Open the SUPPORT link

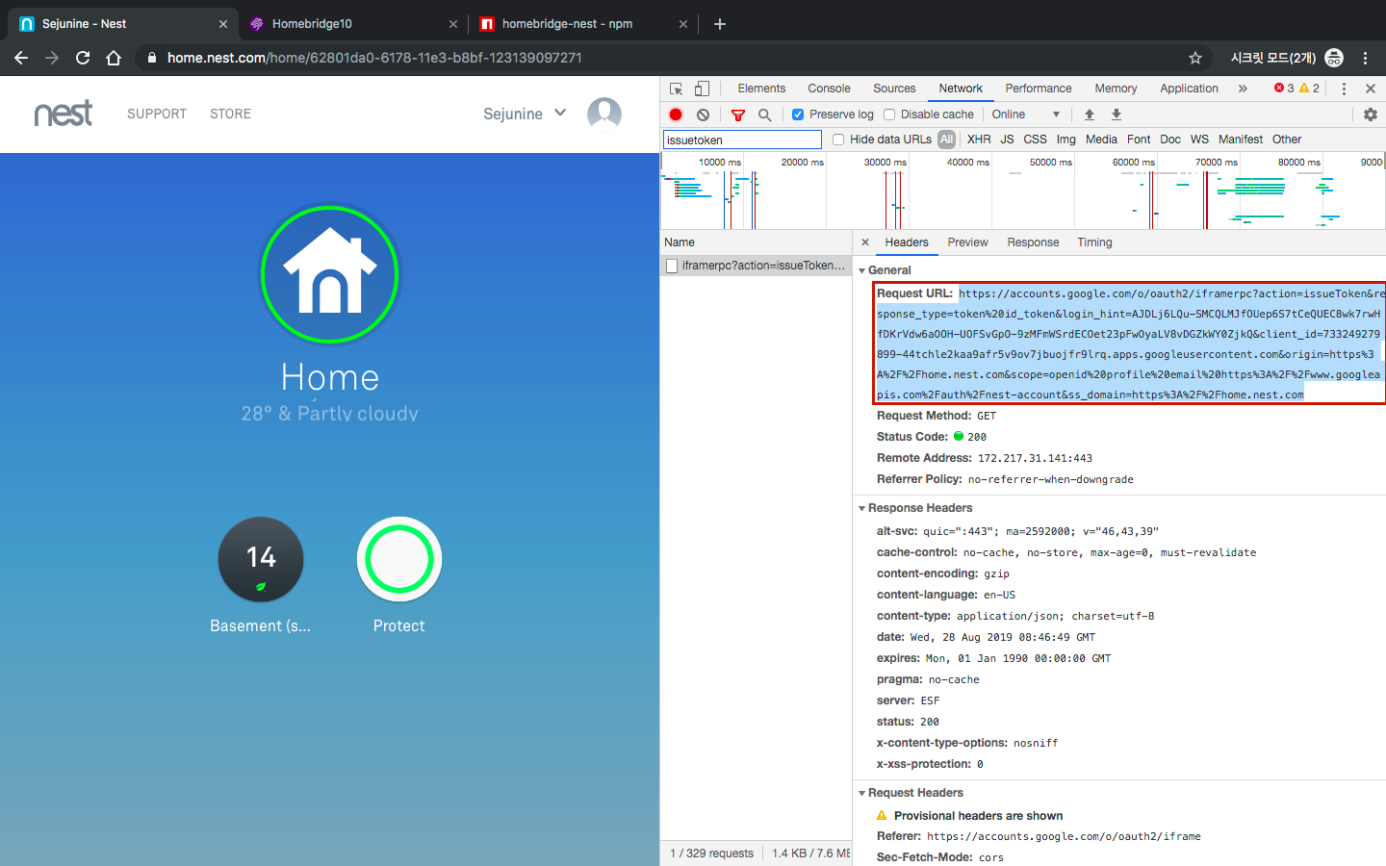(x=157, y=114)
